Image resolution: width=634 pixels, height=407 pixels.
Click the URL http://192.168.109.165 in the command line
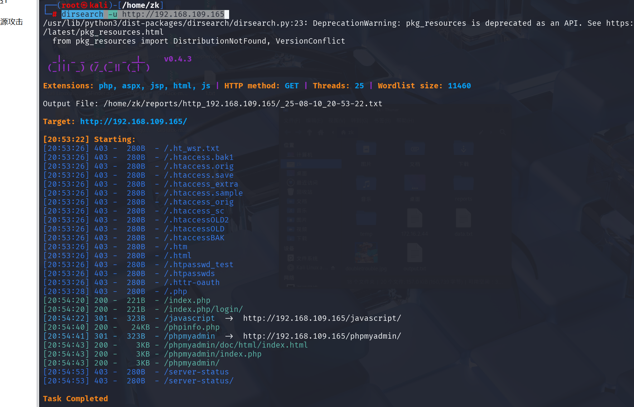pos(173,14)
